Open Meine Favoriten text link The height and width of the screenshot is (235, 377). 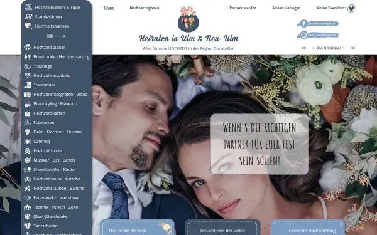point(331,8)
